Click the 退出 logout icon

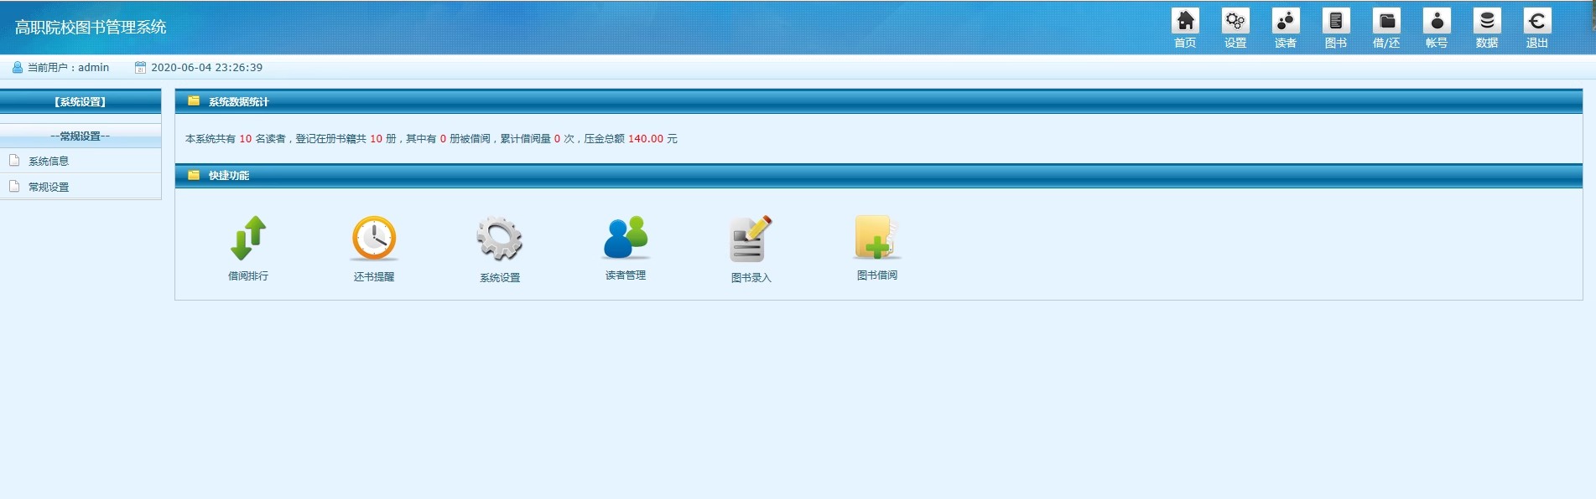tap(1537, 21)
